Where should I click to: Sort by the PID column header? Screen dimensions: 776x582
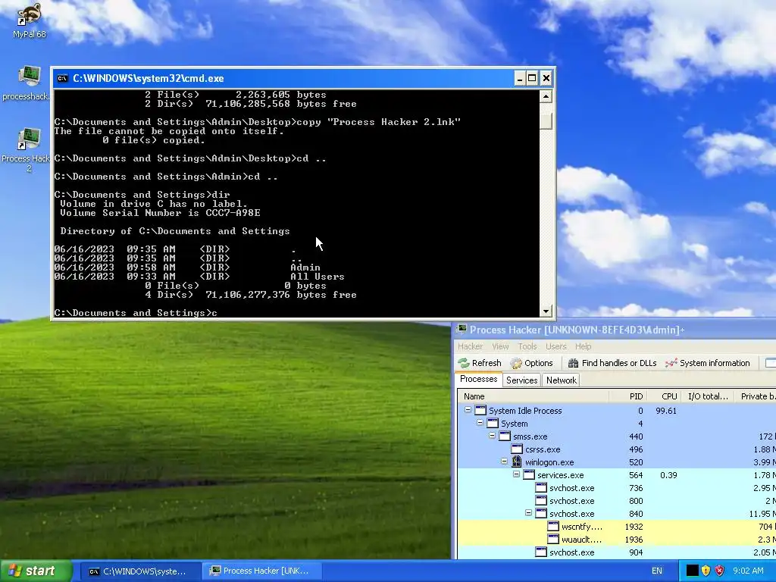[627, 396]
